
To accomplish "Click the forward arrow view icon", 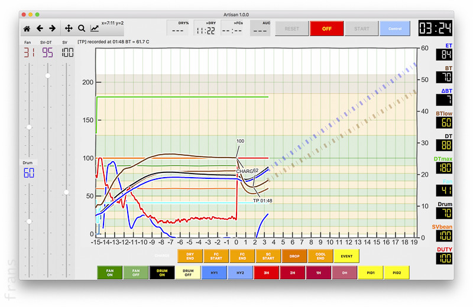I will (x=52, y=28).
